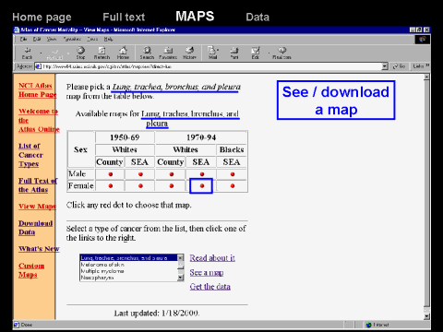Open the Favorites toolbar icon
Viewport: 443px width, 332px height.
click(168, 53)
